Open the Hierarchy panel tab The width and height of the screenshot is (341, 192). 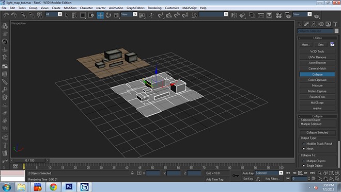click(314, 24)
